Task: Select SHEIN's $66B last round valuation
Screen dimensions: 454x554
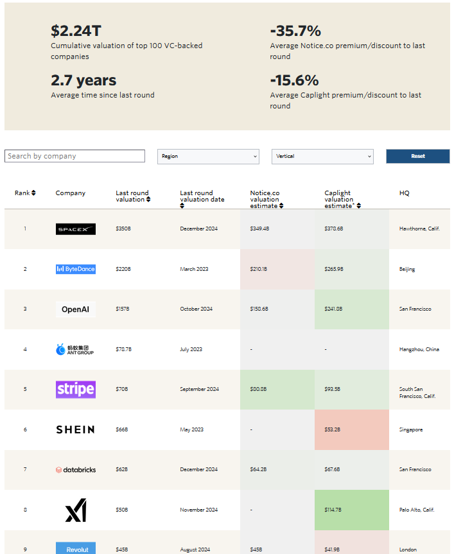Action: click(x=122, y=429)
